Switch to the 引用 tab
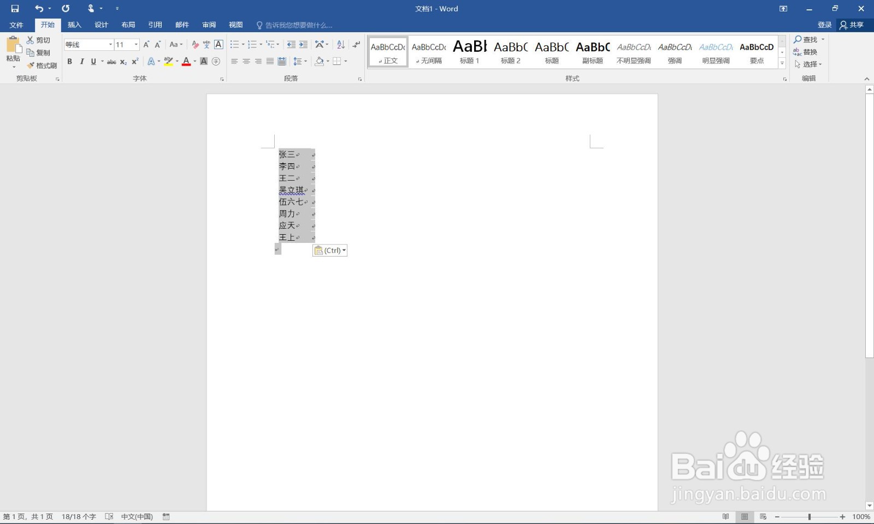Viewport: 874px width, 524px height. coord(155,25)
